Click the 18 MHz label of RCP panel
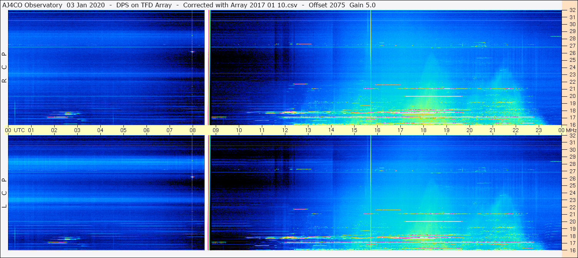578x258 pixels. coord(572,111)
